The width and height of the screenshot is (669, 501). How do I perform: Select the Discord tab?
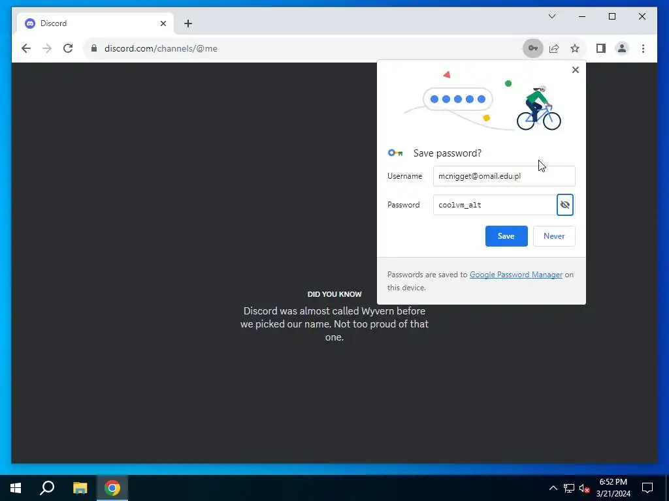(95, 23)
